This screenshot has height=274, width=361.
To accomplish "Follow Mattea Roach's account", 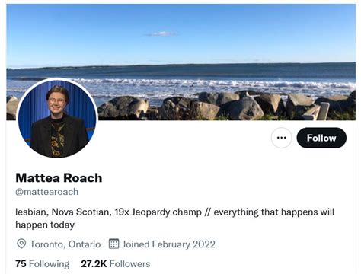I will [x=321, y=138].
